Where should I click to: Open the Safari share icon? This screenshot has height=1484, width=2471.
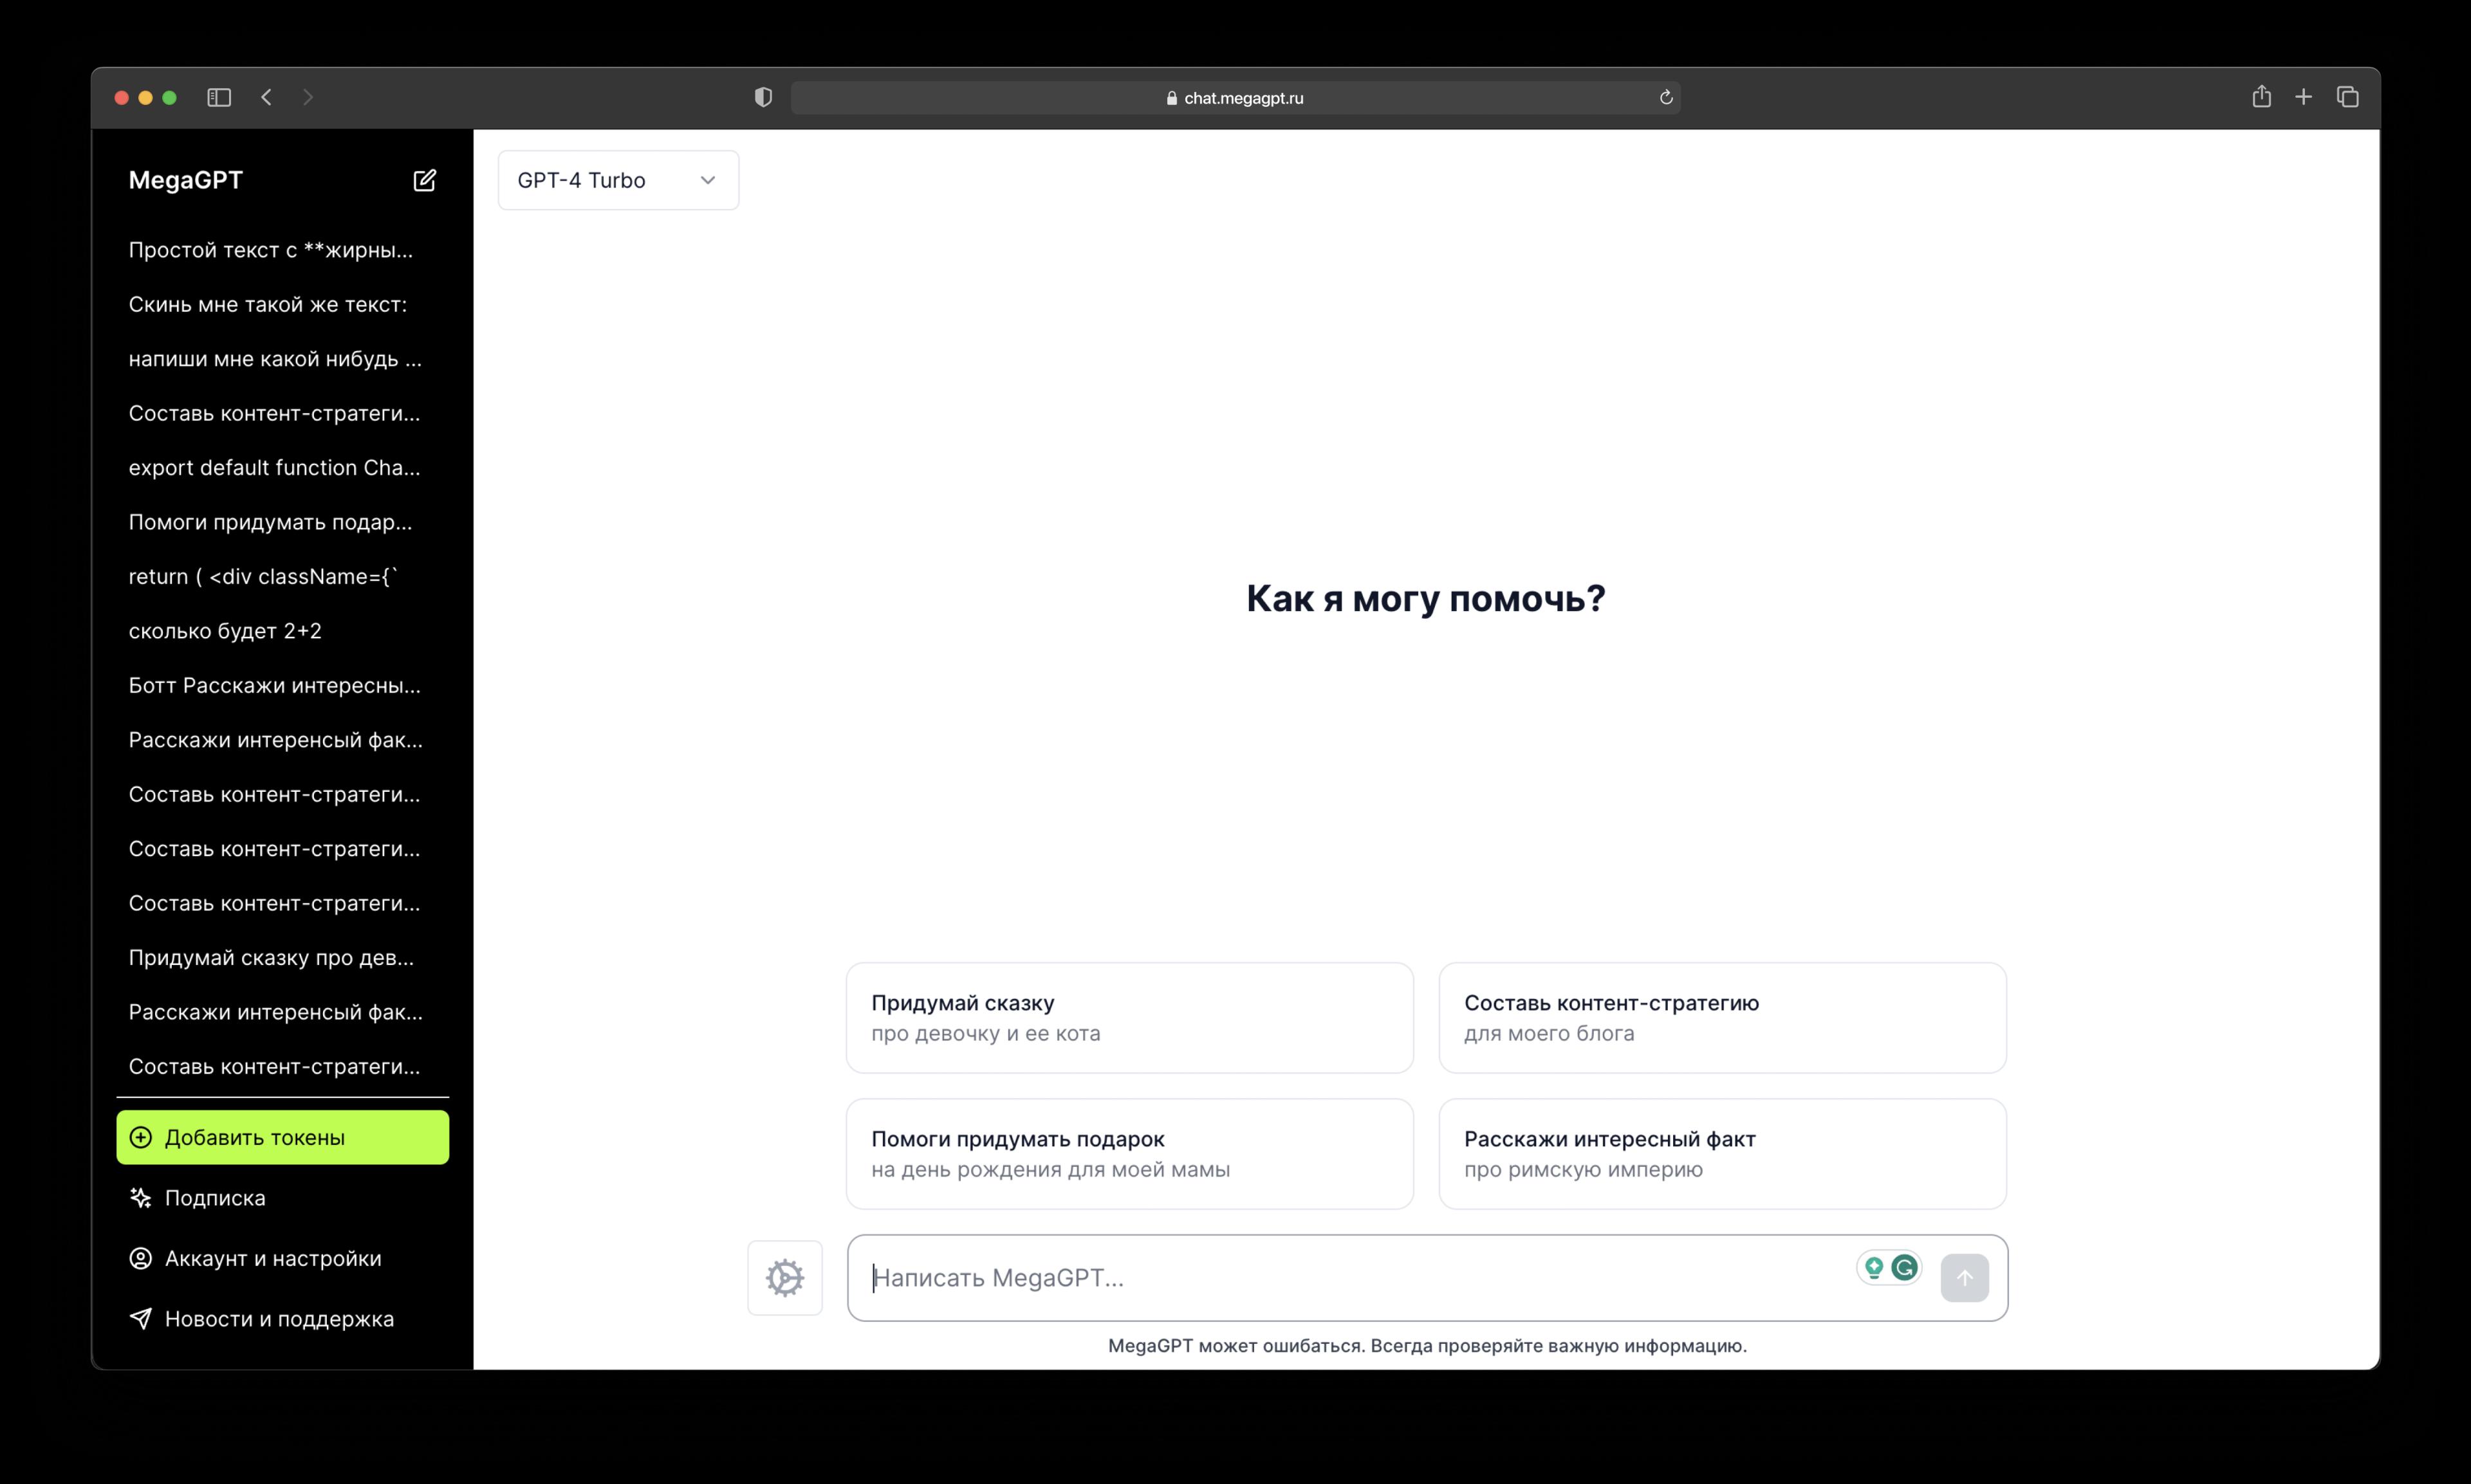pos(2261,96)
